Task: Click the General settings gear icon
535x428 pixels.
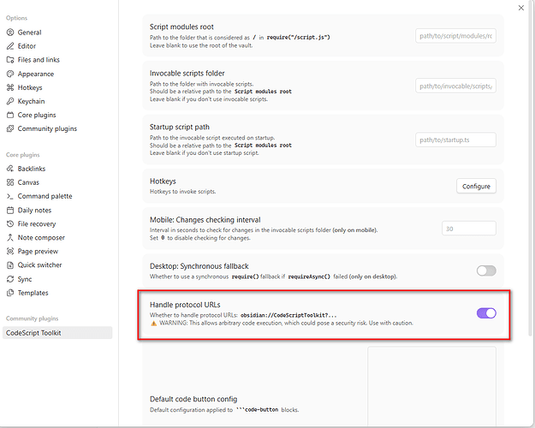Action: (x=10, y=33)
